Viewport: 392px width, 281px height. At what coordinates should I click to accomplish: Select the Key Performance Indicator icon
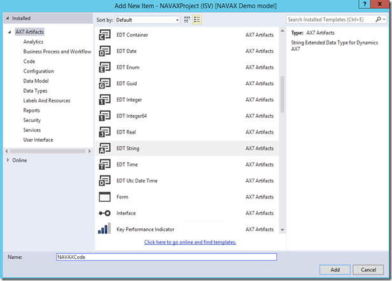[104, 228]
